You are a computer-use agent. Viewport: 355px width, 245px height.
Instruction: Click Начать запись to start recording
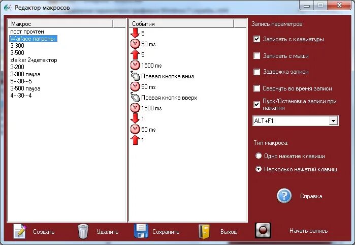tap(308, 231)
